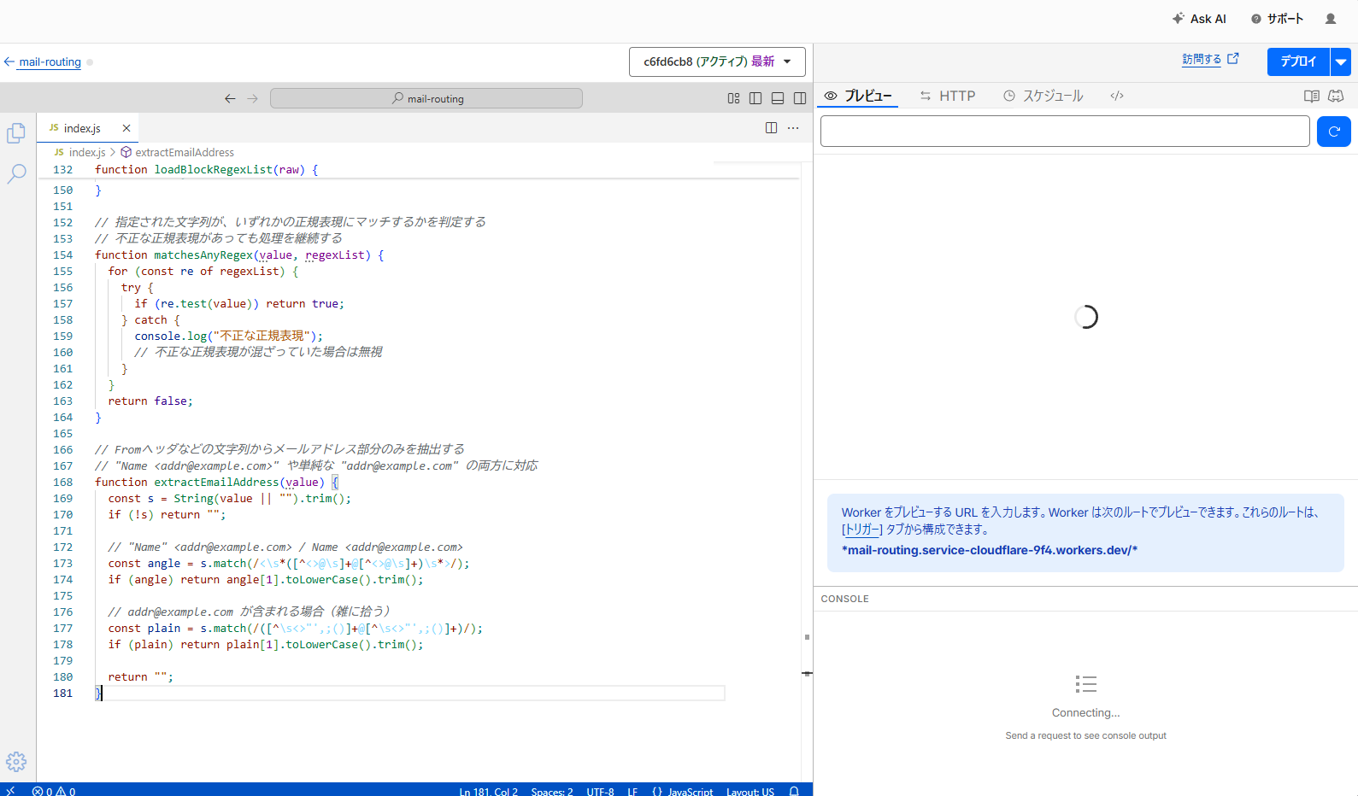Image resolution: width=1358 pixels, height=796 pixels.
Task: Close the index.js tab
Action: tap(126, 128)
